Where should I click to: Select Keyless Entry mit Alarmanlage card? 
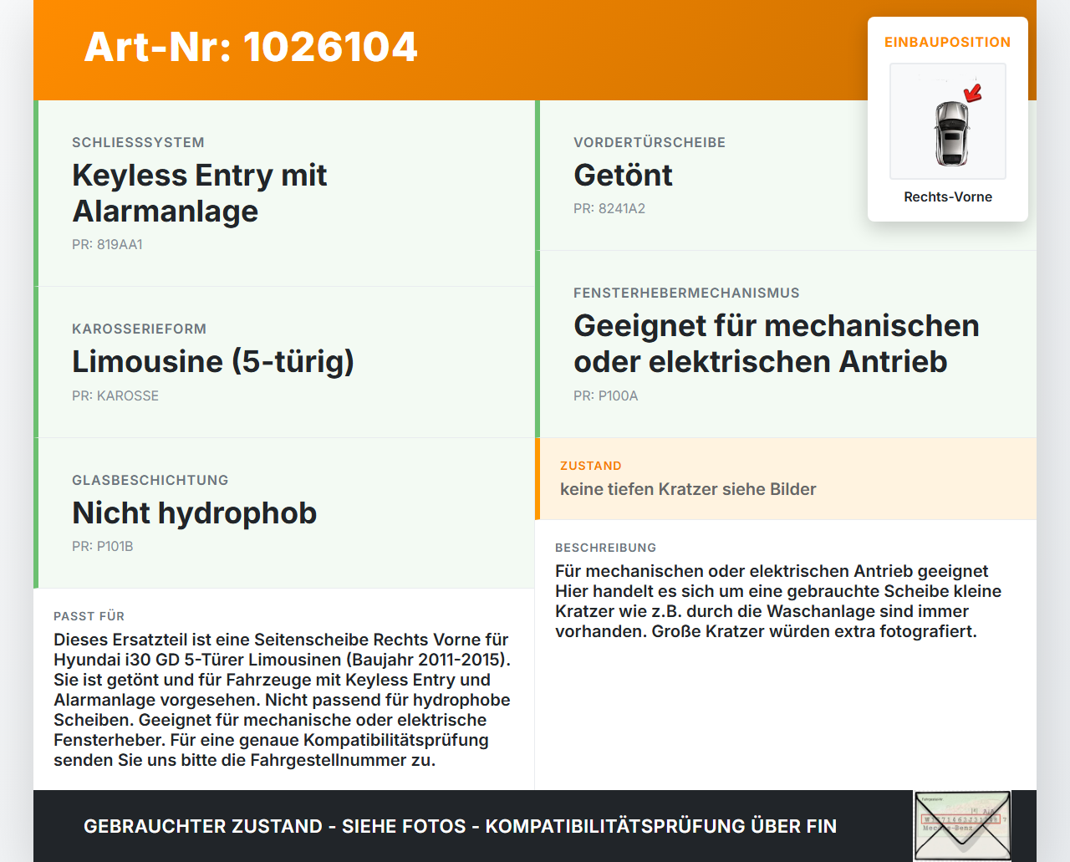(x=284, y=193)
